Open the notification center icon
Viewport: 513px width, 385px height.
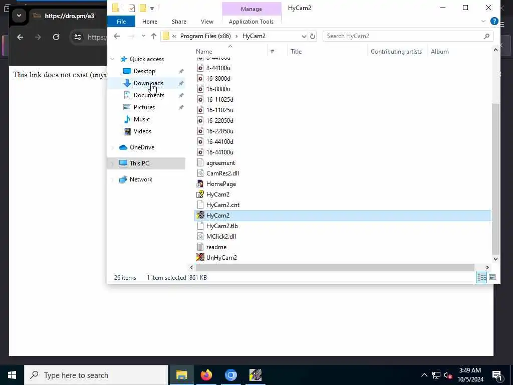[x=496, y=375]
